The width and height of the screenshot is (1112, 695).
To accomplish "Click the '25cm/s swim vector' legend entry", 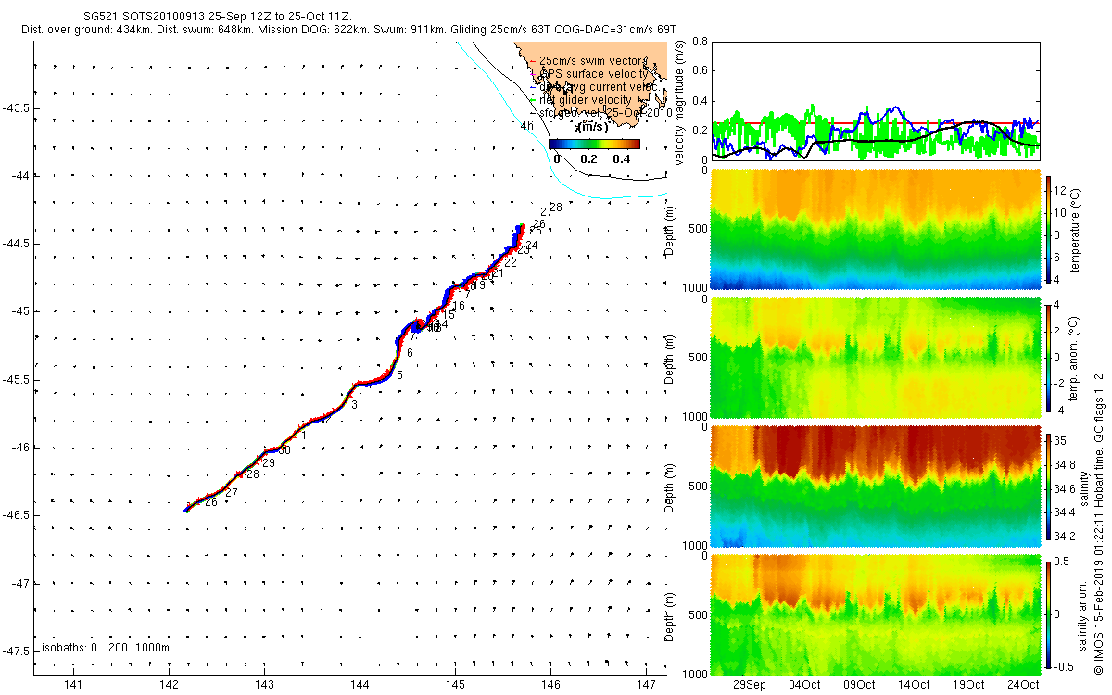I will pyautogui.click(x=587, y=61).
